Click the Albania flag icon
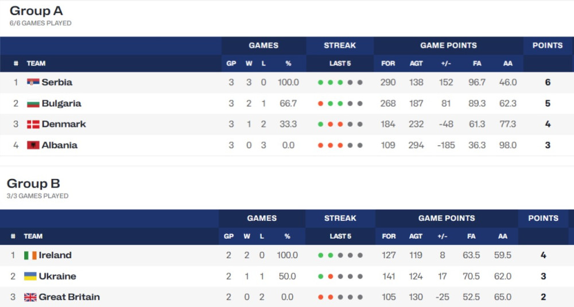This screenshot has width=574, height=307. pos(33,145)
